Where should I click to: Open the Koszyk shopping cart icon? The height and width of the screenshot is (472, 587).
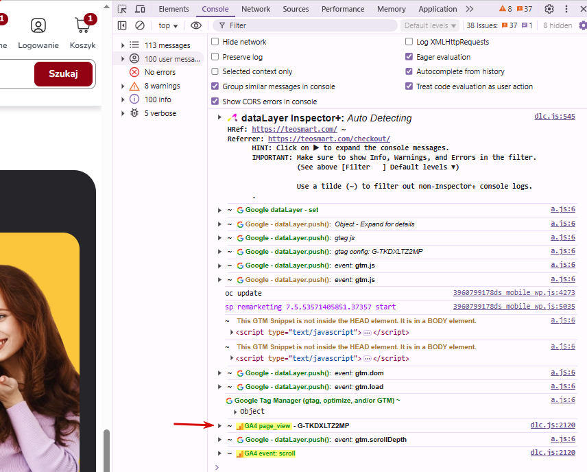point(83,25)
